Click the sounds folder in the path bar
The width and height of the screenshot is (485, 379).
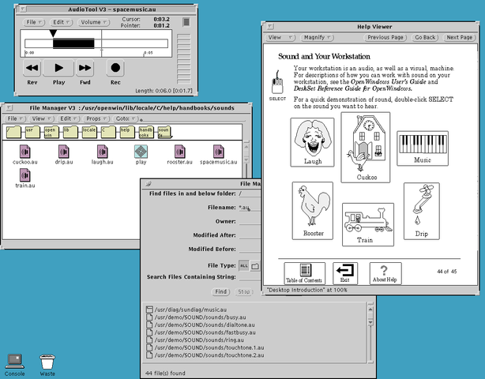165,132
